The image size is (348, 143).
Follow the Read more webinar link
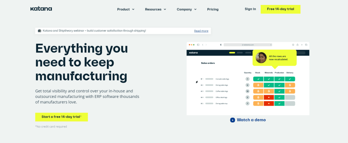201,31
